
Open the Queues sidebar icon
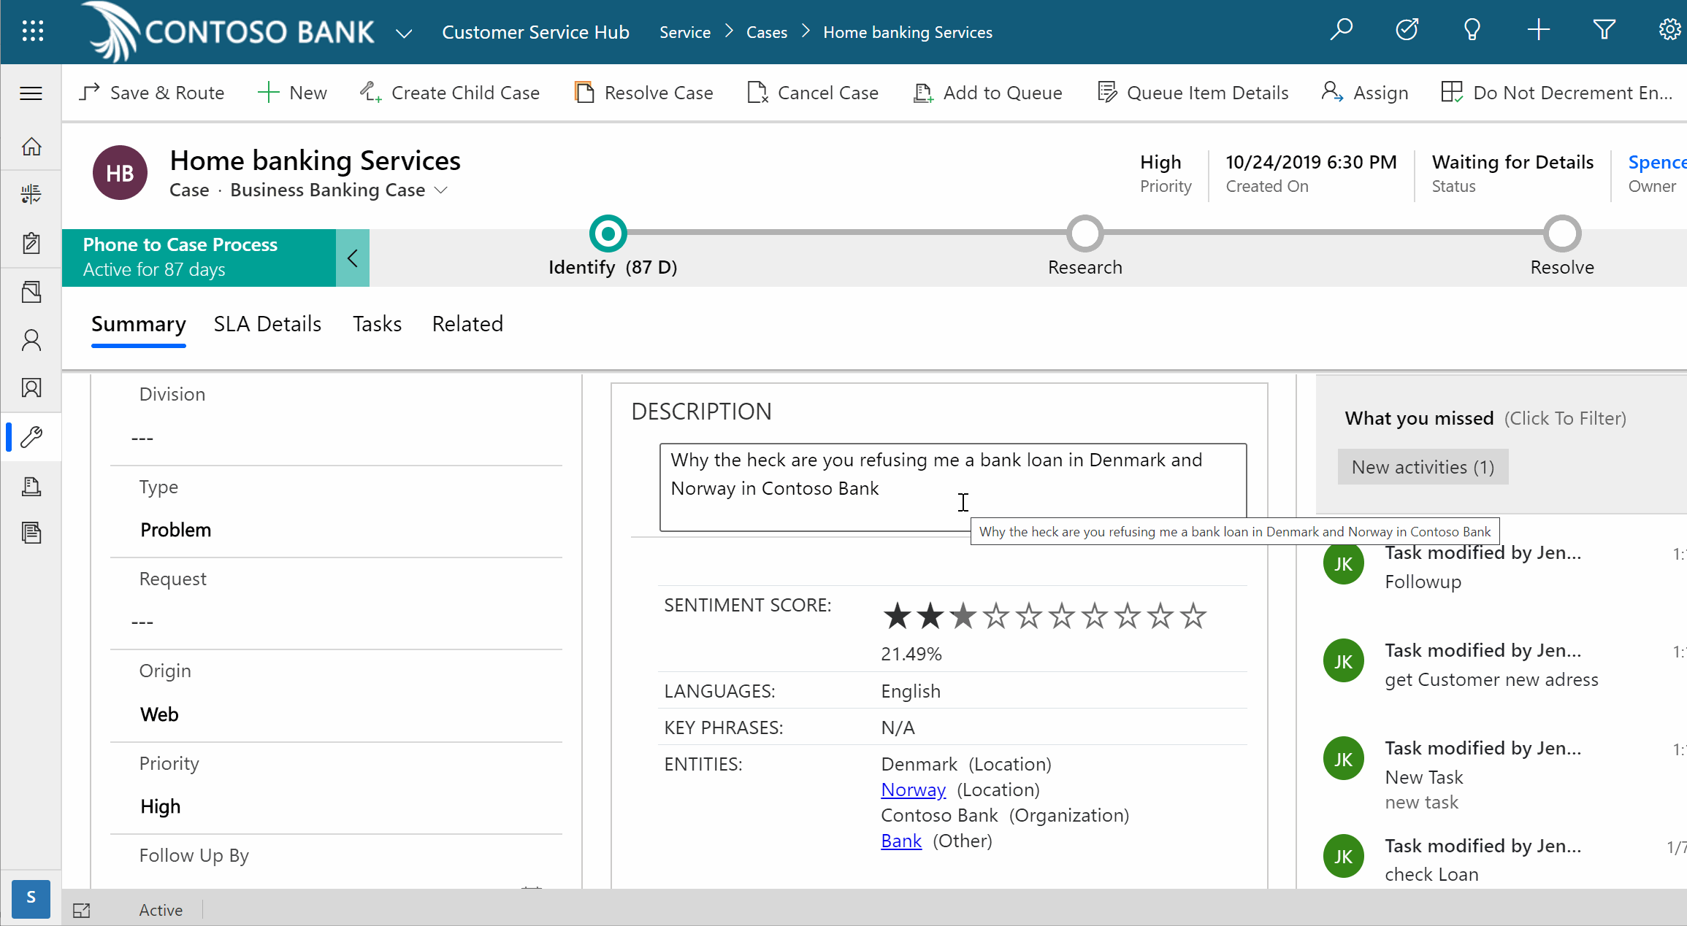(x=31, y=485)
